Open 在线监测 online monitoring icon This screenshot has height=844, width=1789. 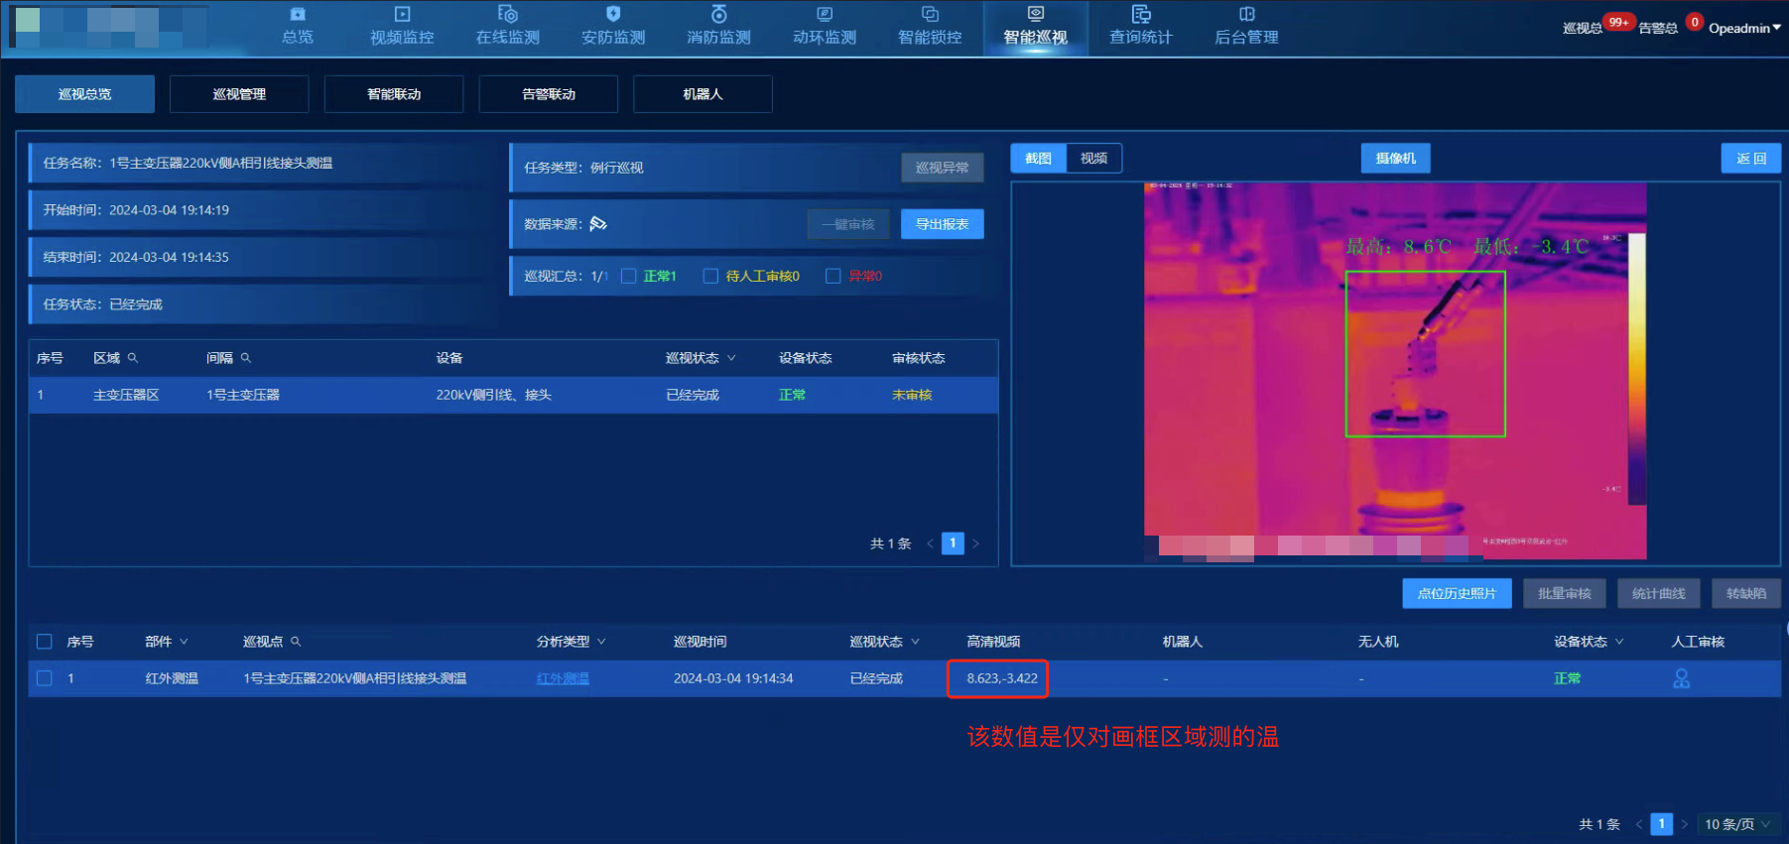507,15
